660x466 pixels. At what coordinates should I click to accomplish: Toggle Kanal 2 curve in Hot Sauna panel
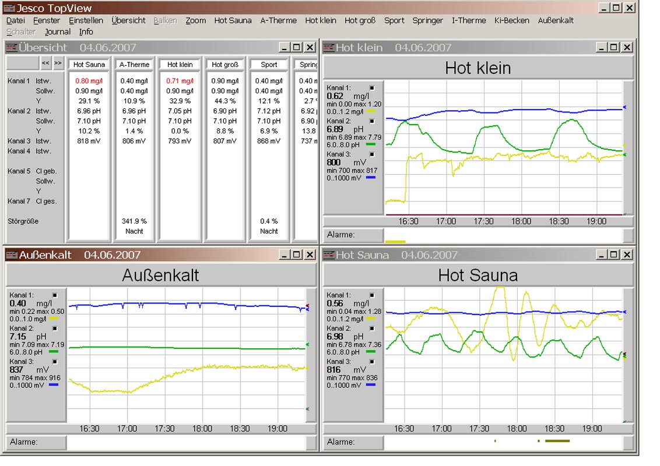click(x=372, y=329)
